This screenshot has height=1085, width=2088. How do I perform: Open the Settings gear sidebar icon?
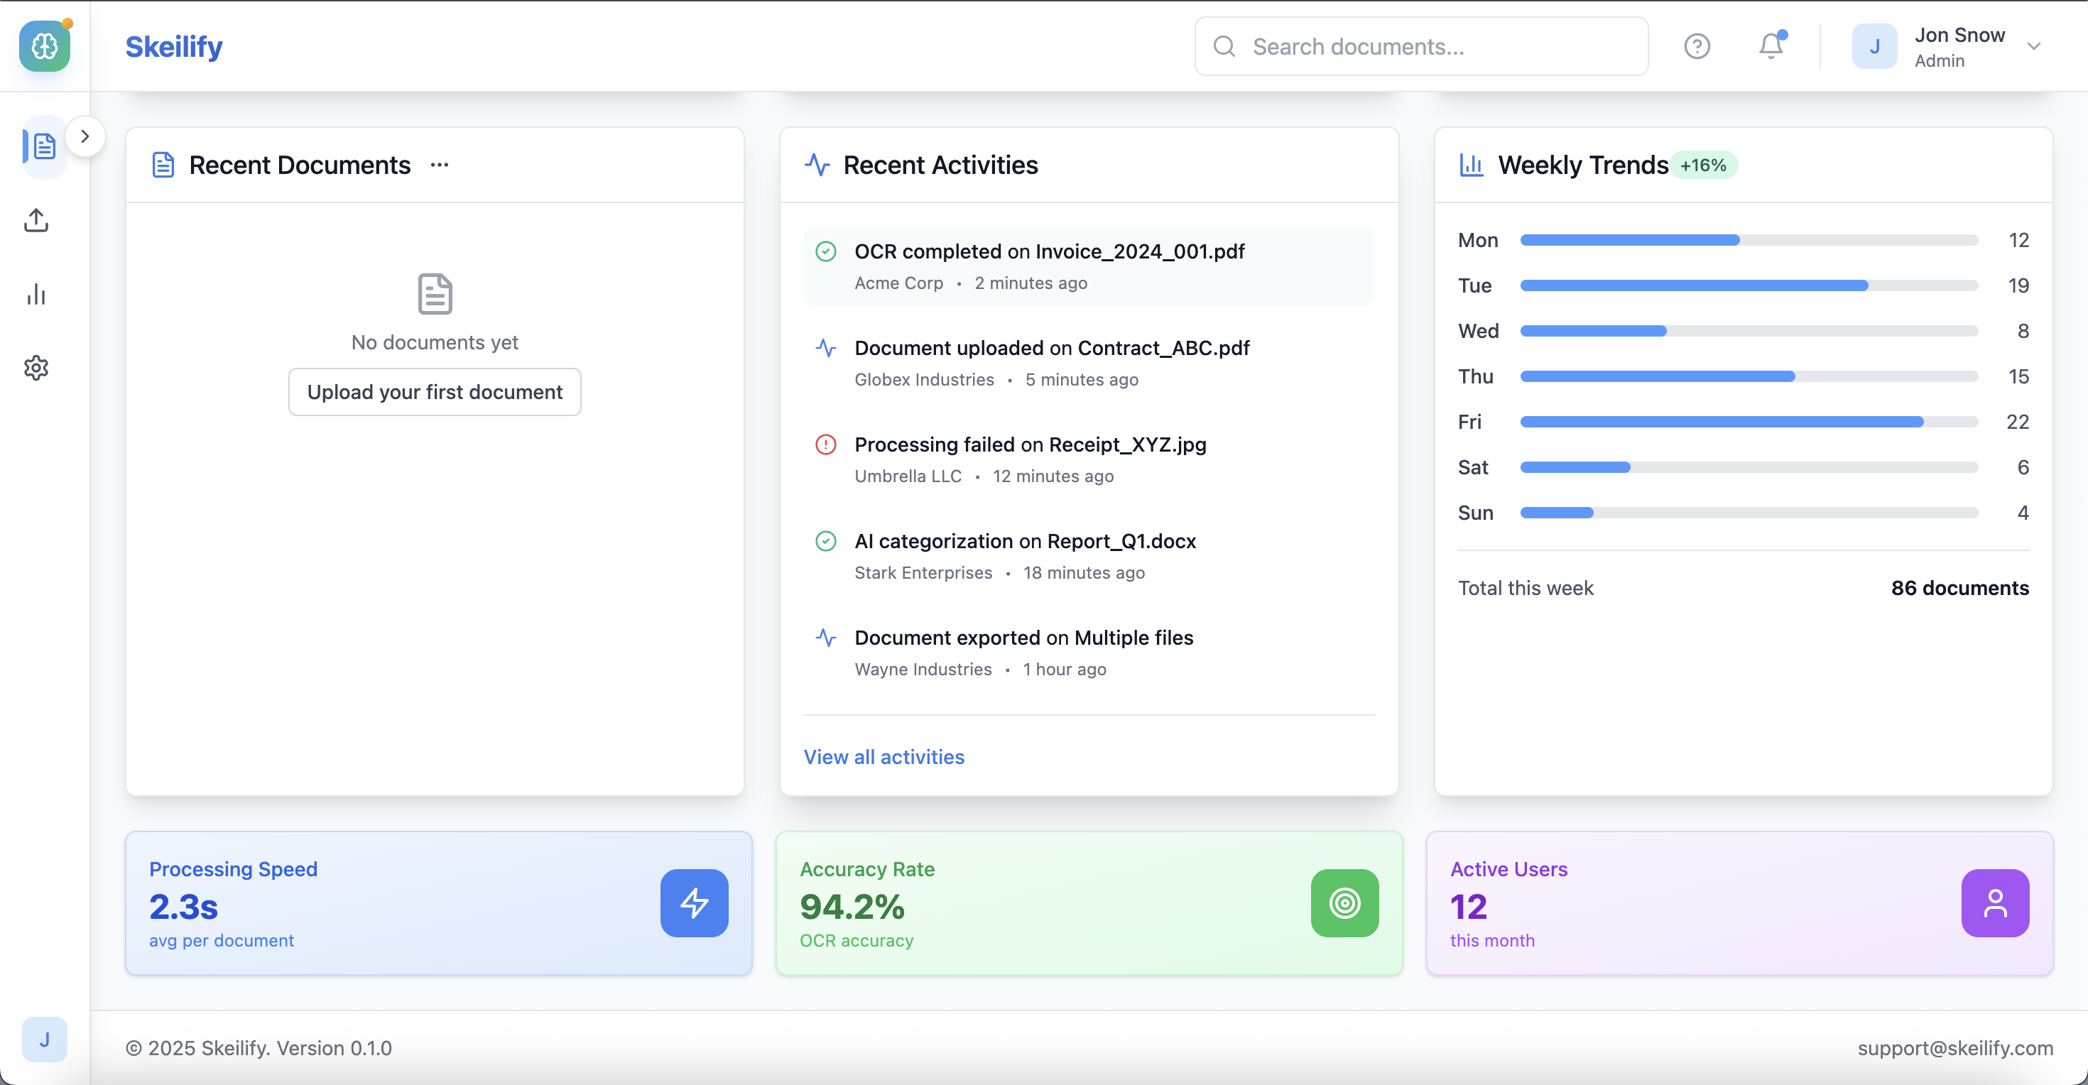(36, 368)
